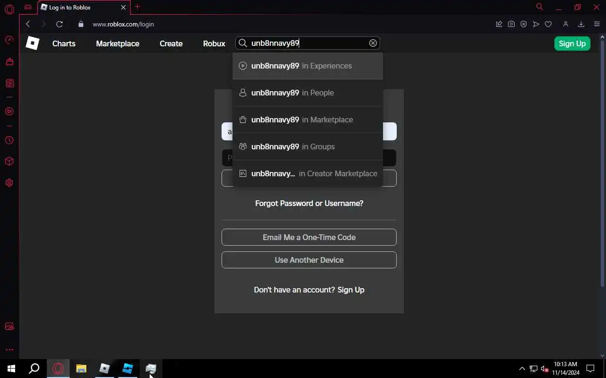Image resolution: width=606 pixels, height=378 pixels.
Task: Click Email Me a One-Time Code
Action: 309,237
